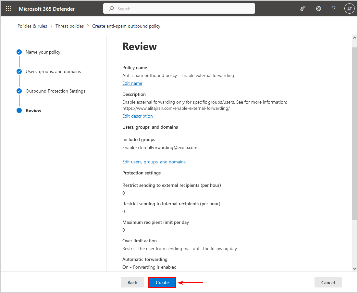Viewport: 358px width, 293px height.
Task: Open the 'Edit description' link
Action: click(x=137, y=116)
